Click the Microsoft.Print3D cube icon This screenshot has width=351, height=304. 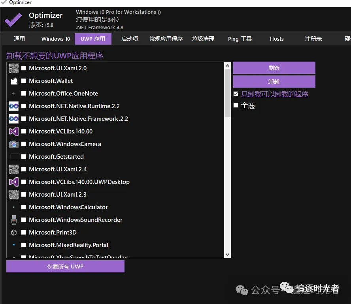click(x=14, y=233)
